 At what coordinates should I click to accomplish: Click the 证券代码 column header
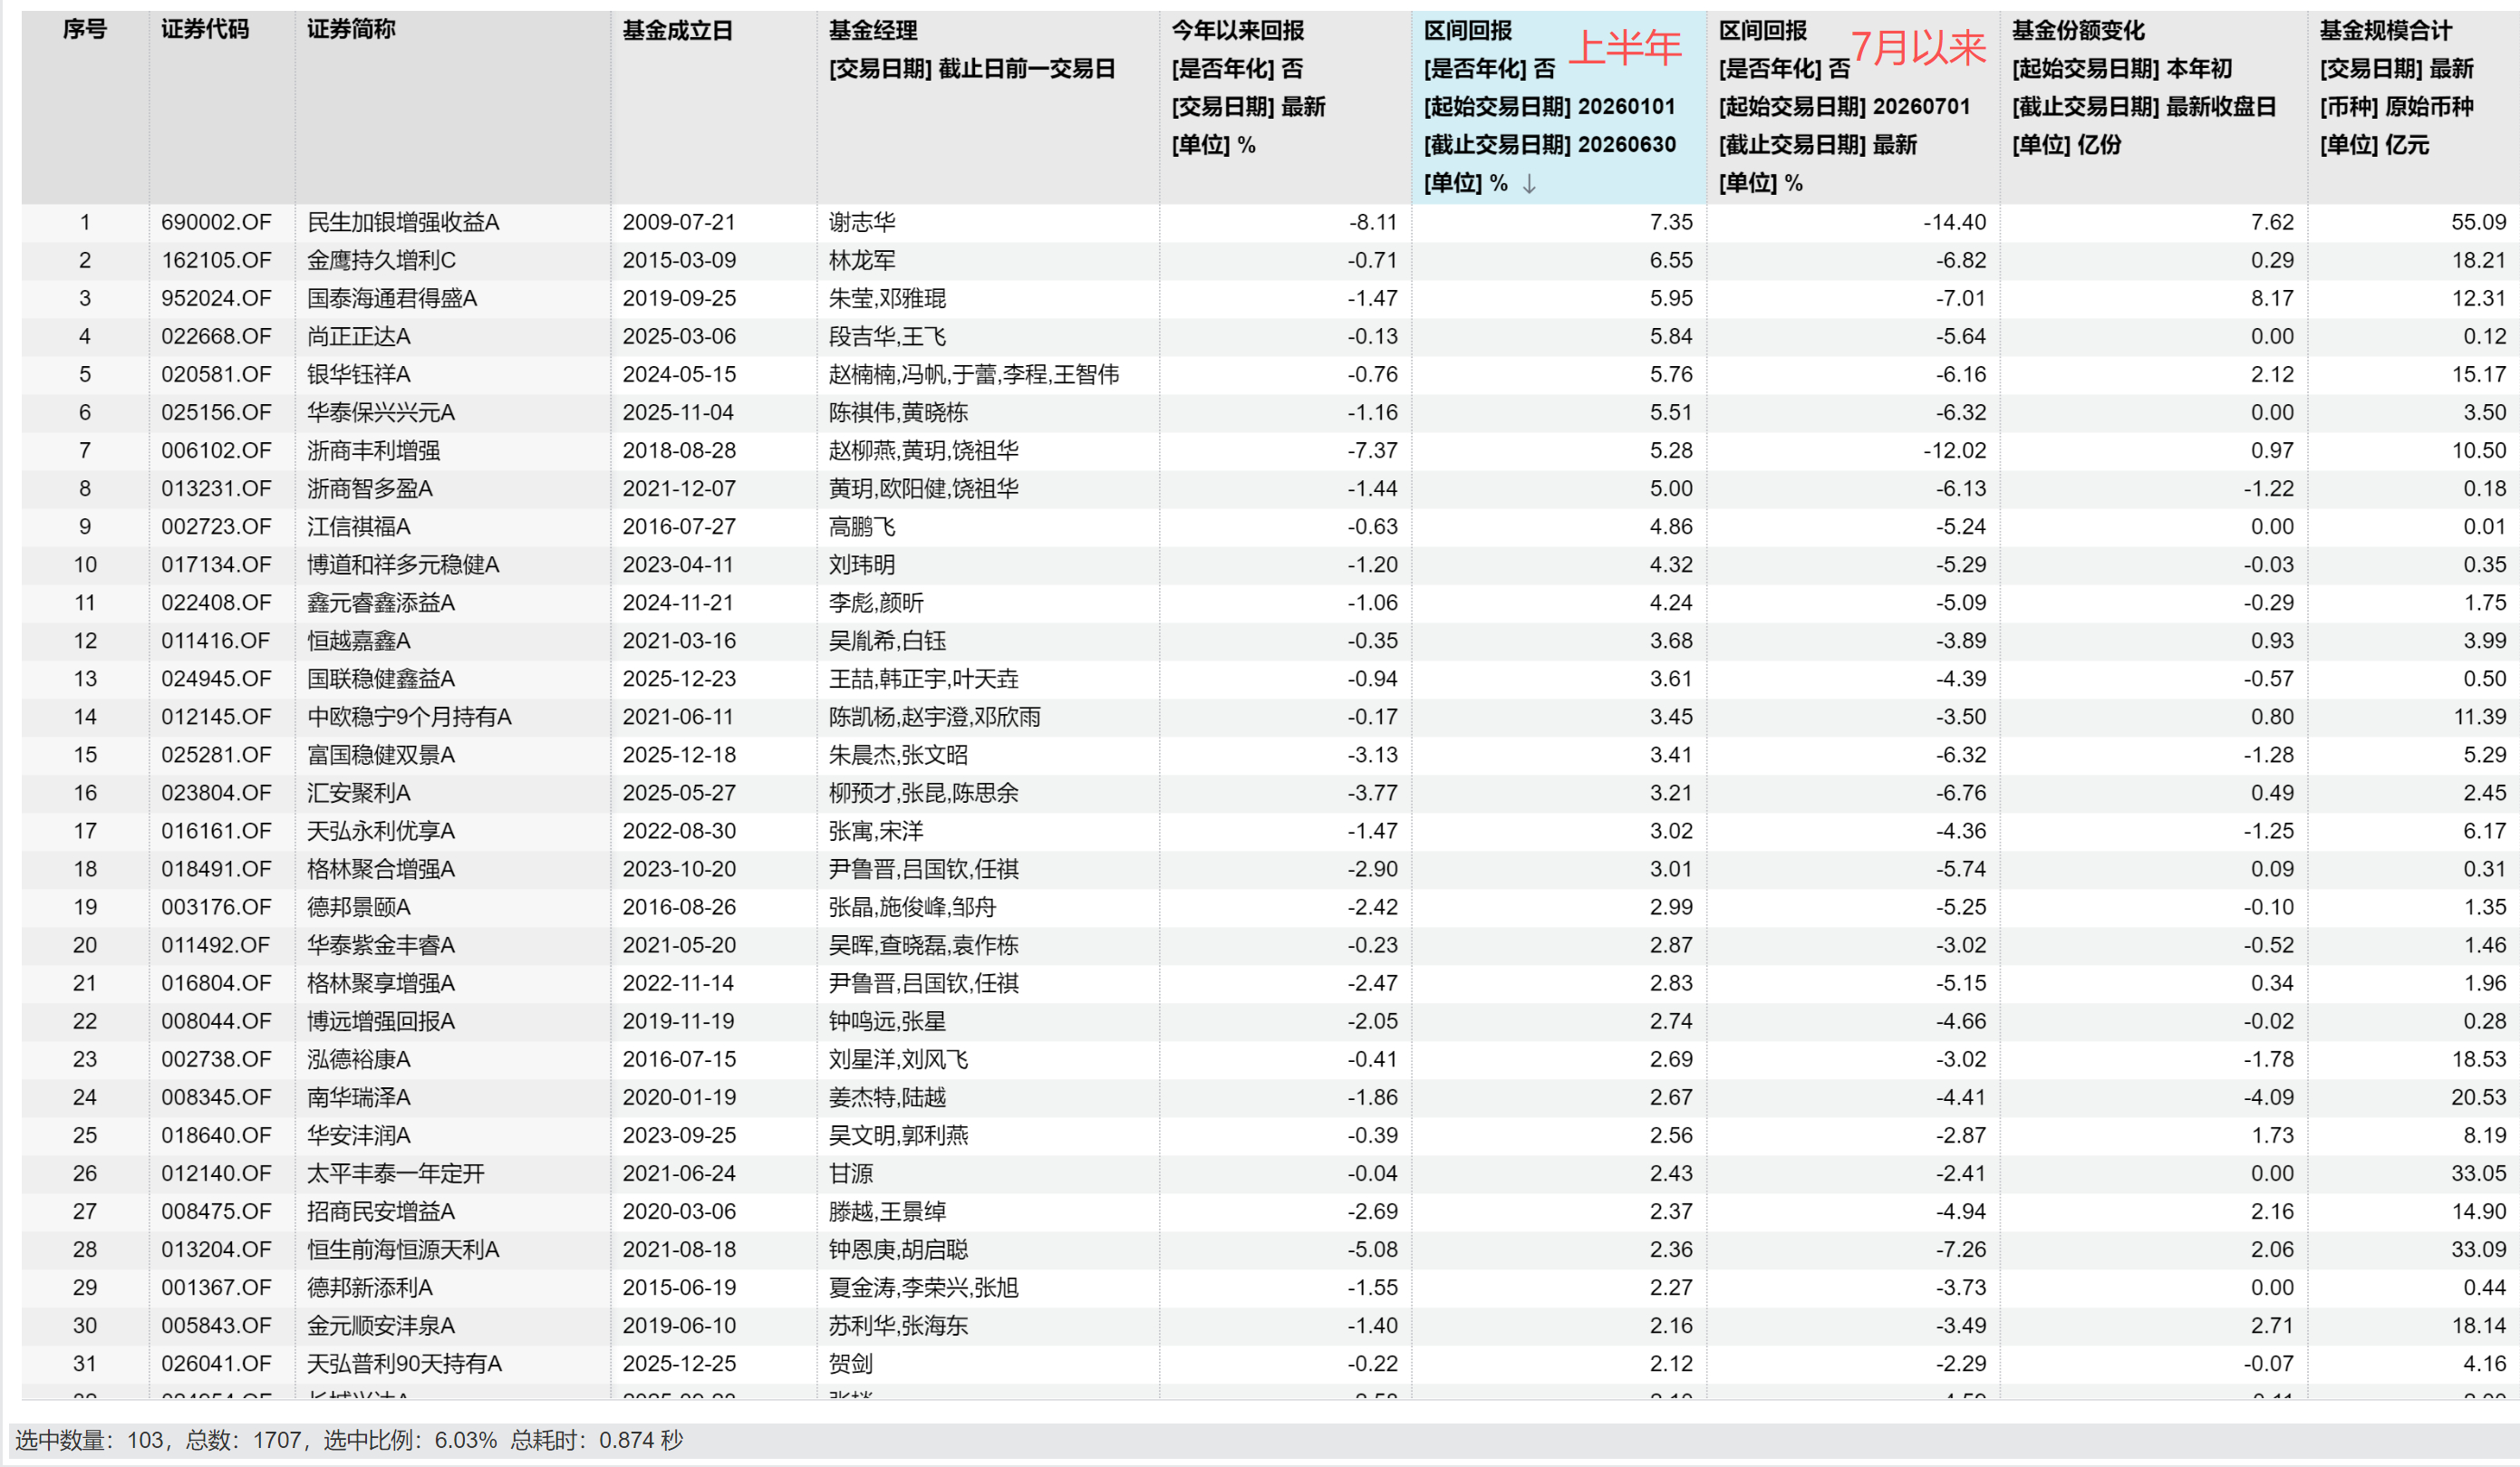[205, 30]
